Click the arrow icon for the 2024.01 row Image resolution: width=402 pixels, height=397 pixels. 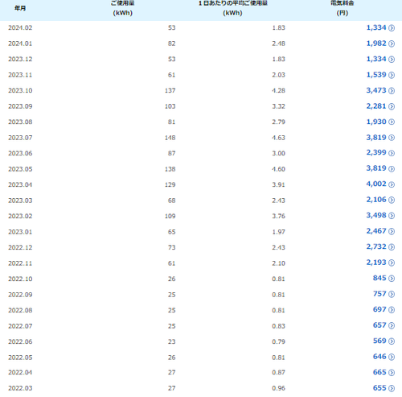pos(392,43)
